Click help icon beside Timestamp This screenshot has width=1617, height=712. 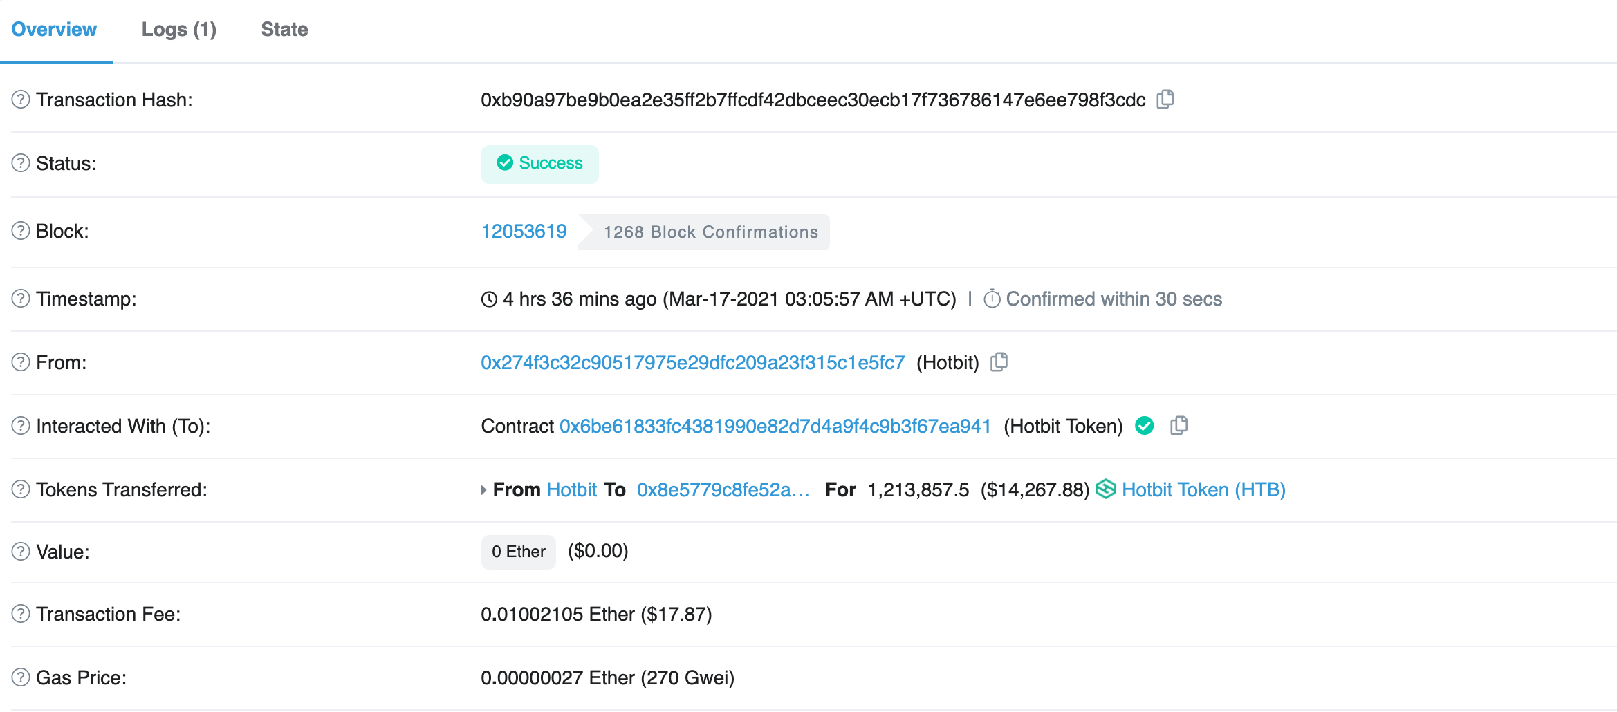[x=21, y=299]
